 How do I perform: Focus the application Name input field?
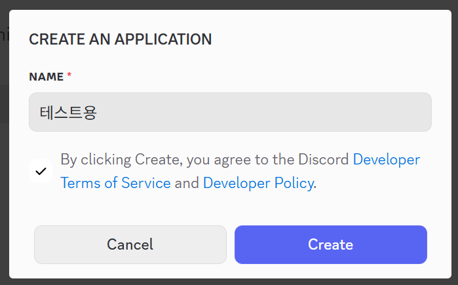click(x=230, y=112)
